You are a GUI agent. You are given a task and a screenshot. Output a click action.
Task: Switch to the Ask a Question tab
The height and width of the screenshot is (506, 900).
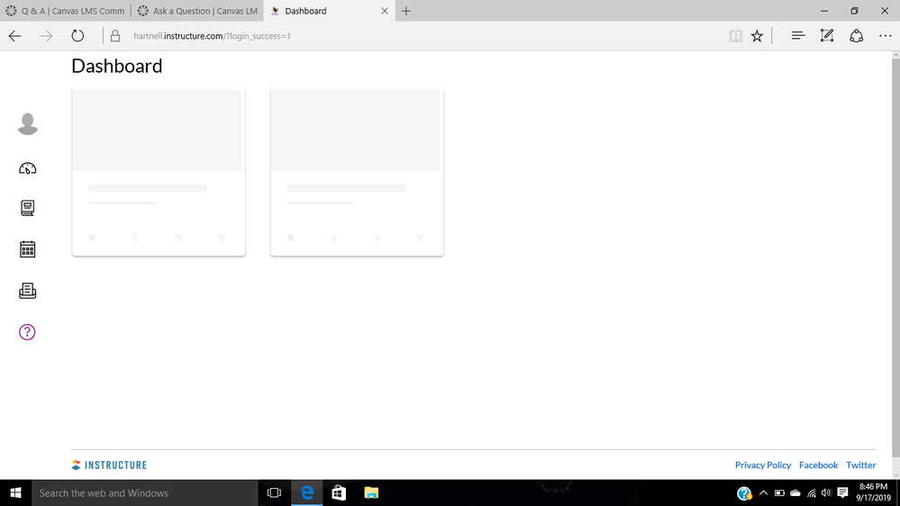[196, 11]
